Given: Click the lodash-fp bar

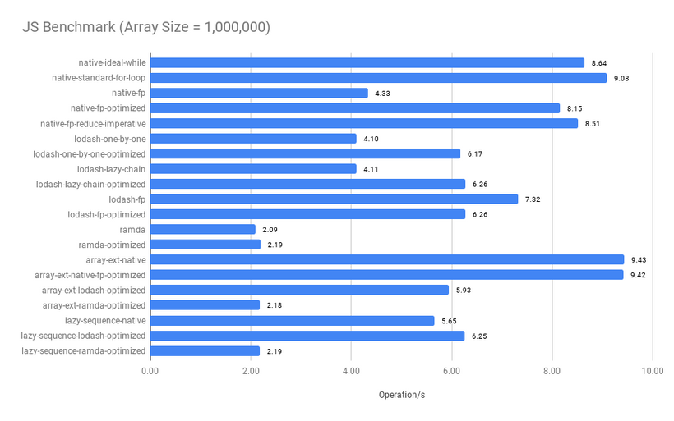Looking at the screenshot, I should pyautogui.click(x=335, y=199).
